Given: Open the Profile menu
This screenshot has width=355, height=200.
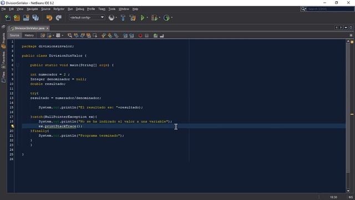Looking at the screenshot, I should click(x=91, y=9).
